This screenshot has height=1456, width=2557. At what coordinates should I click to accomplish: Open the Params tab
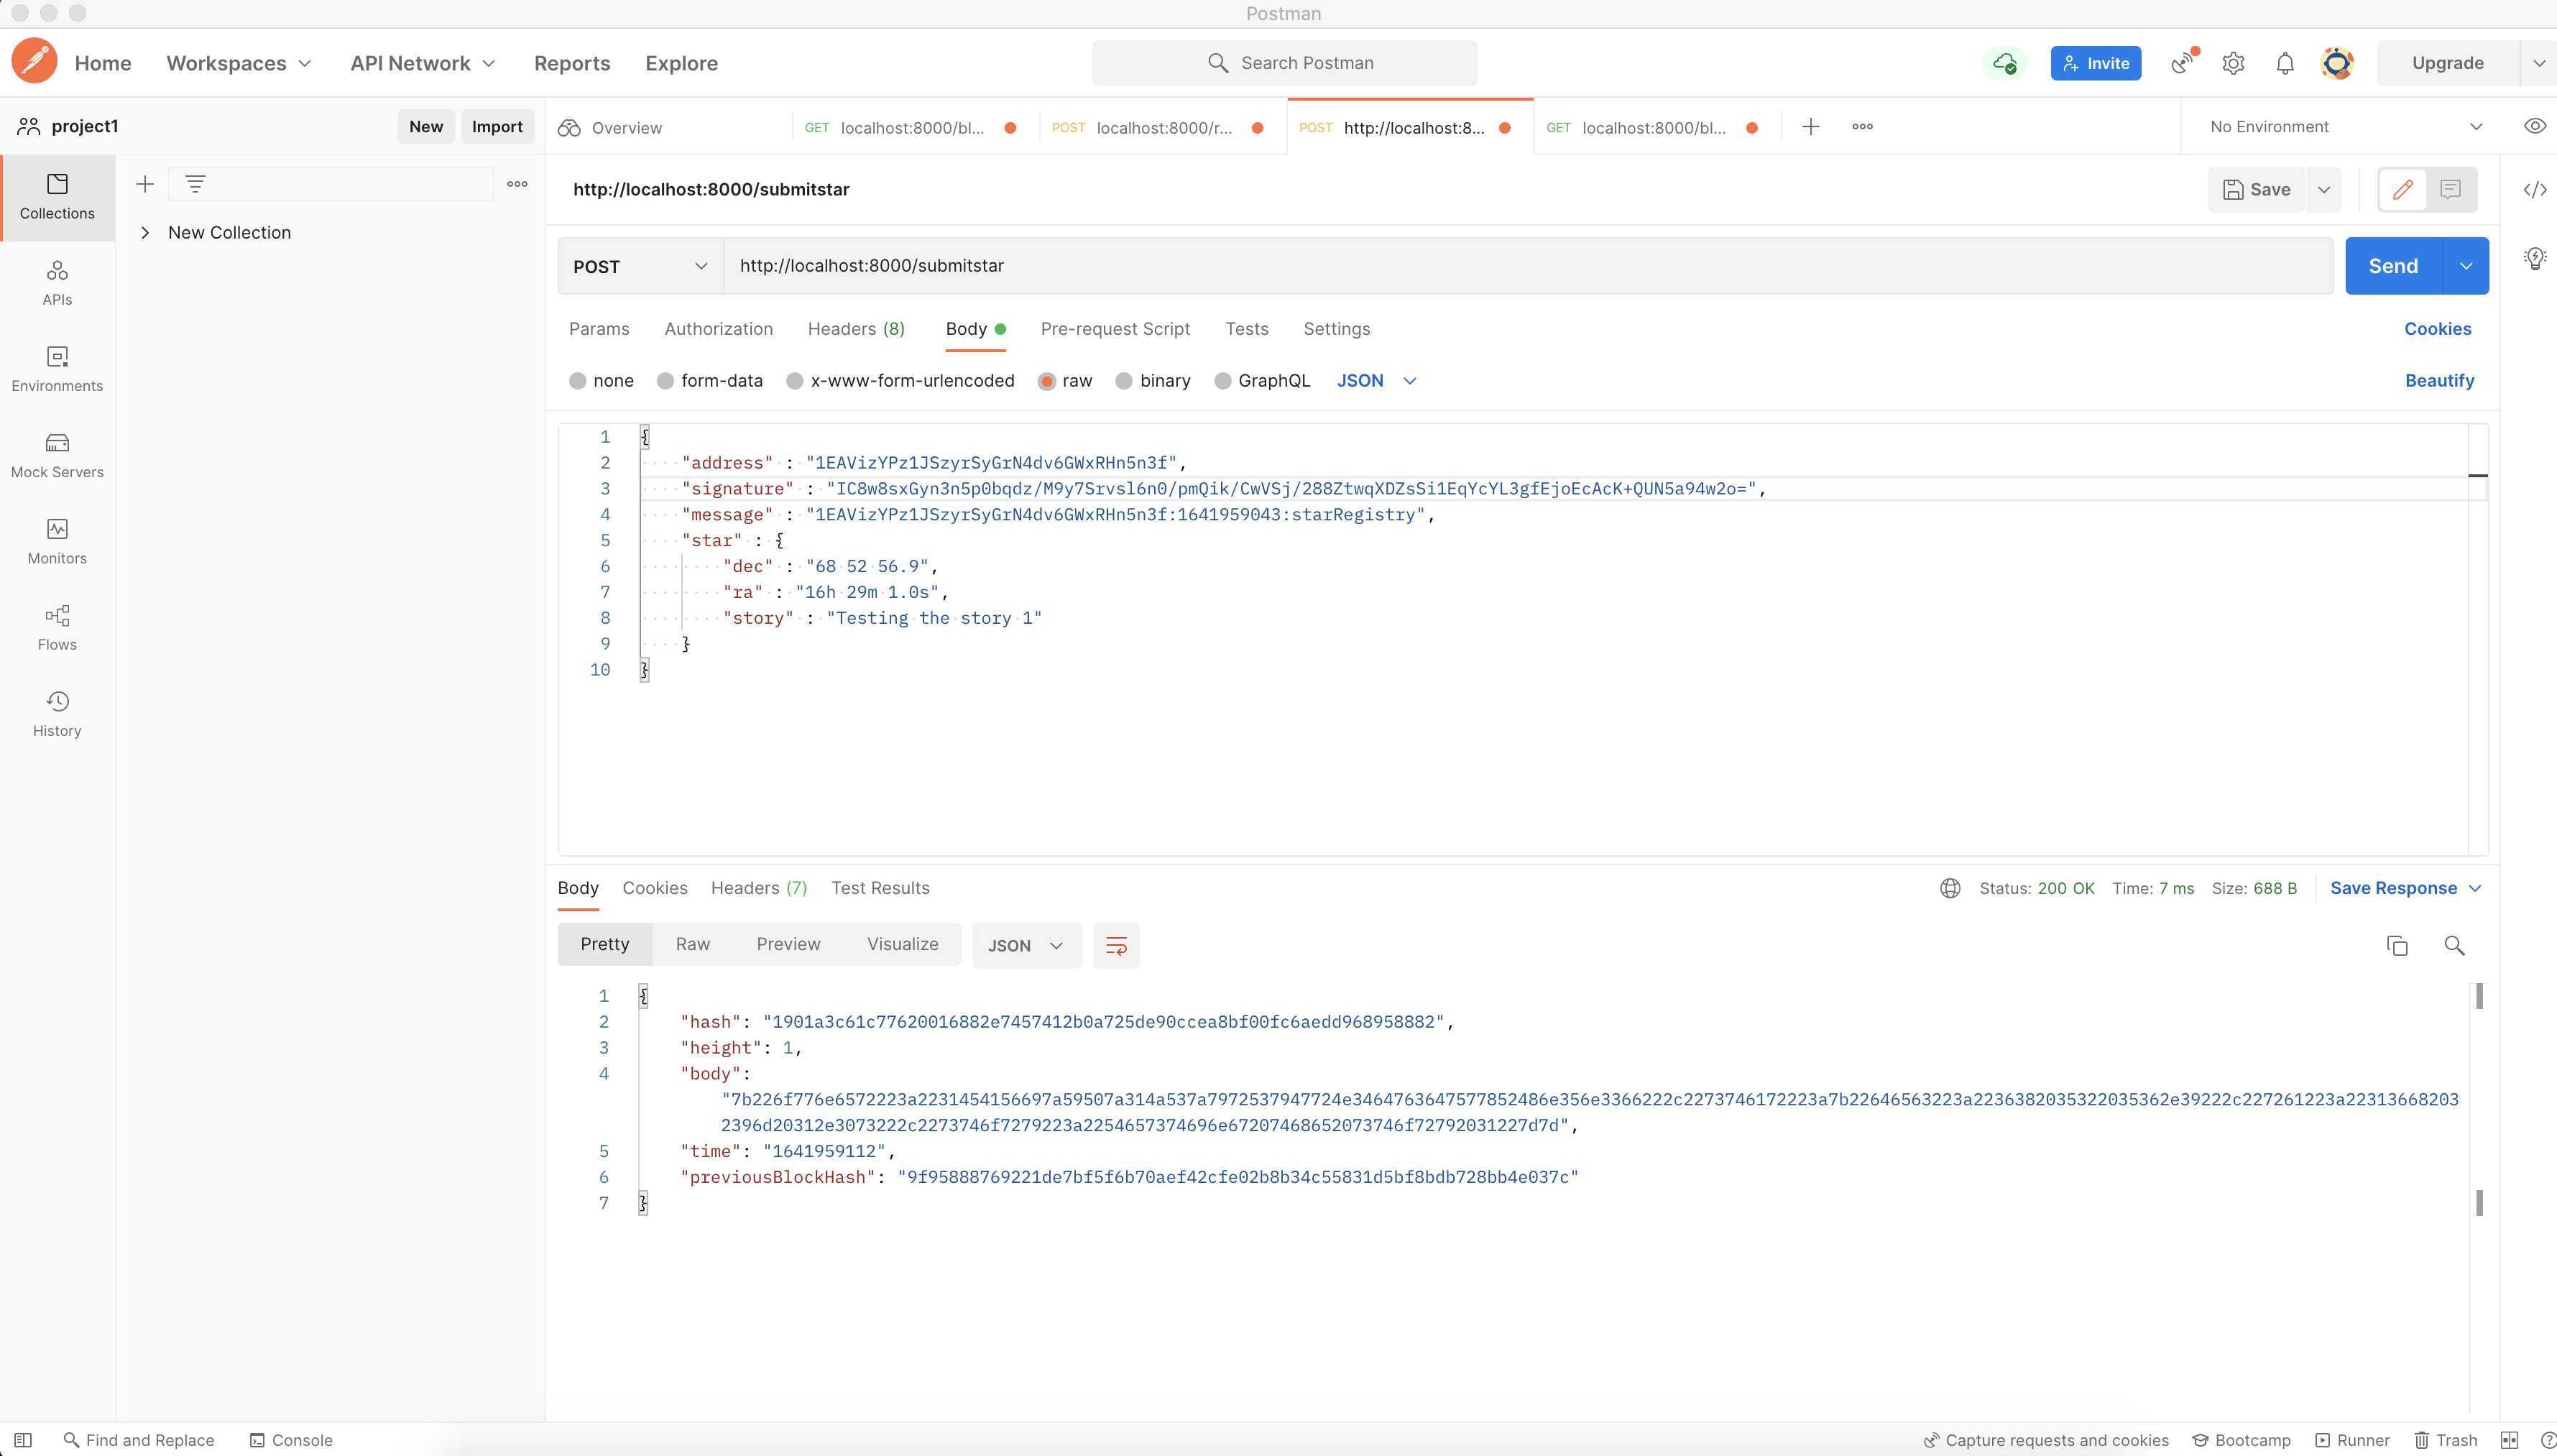pos(599,329)
